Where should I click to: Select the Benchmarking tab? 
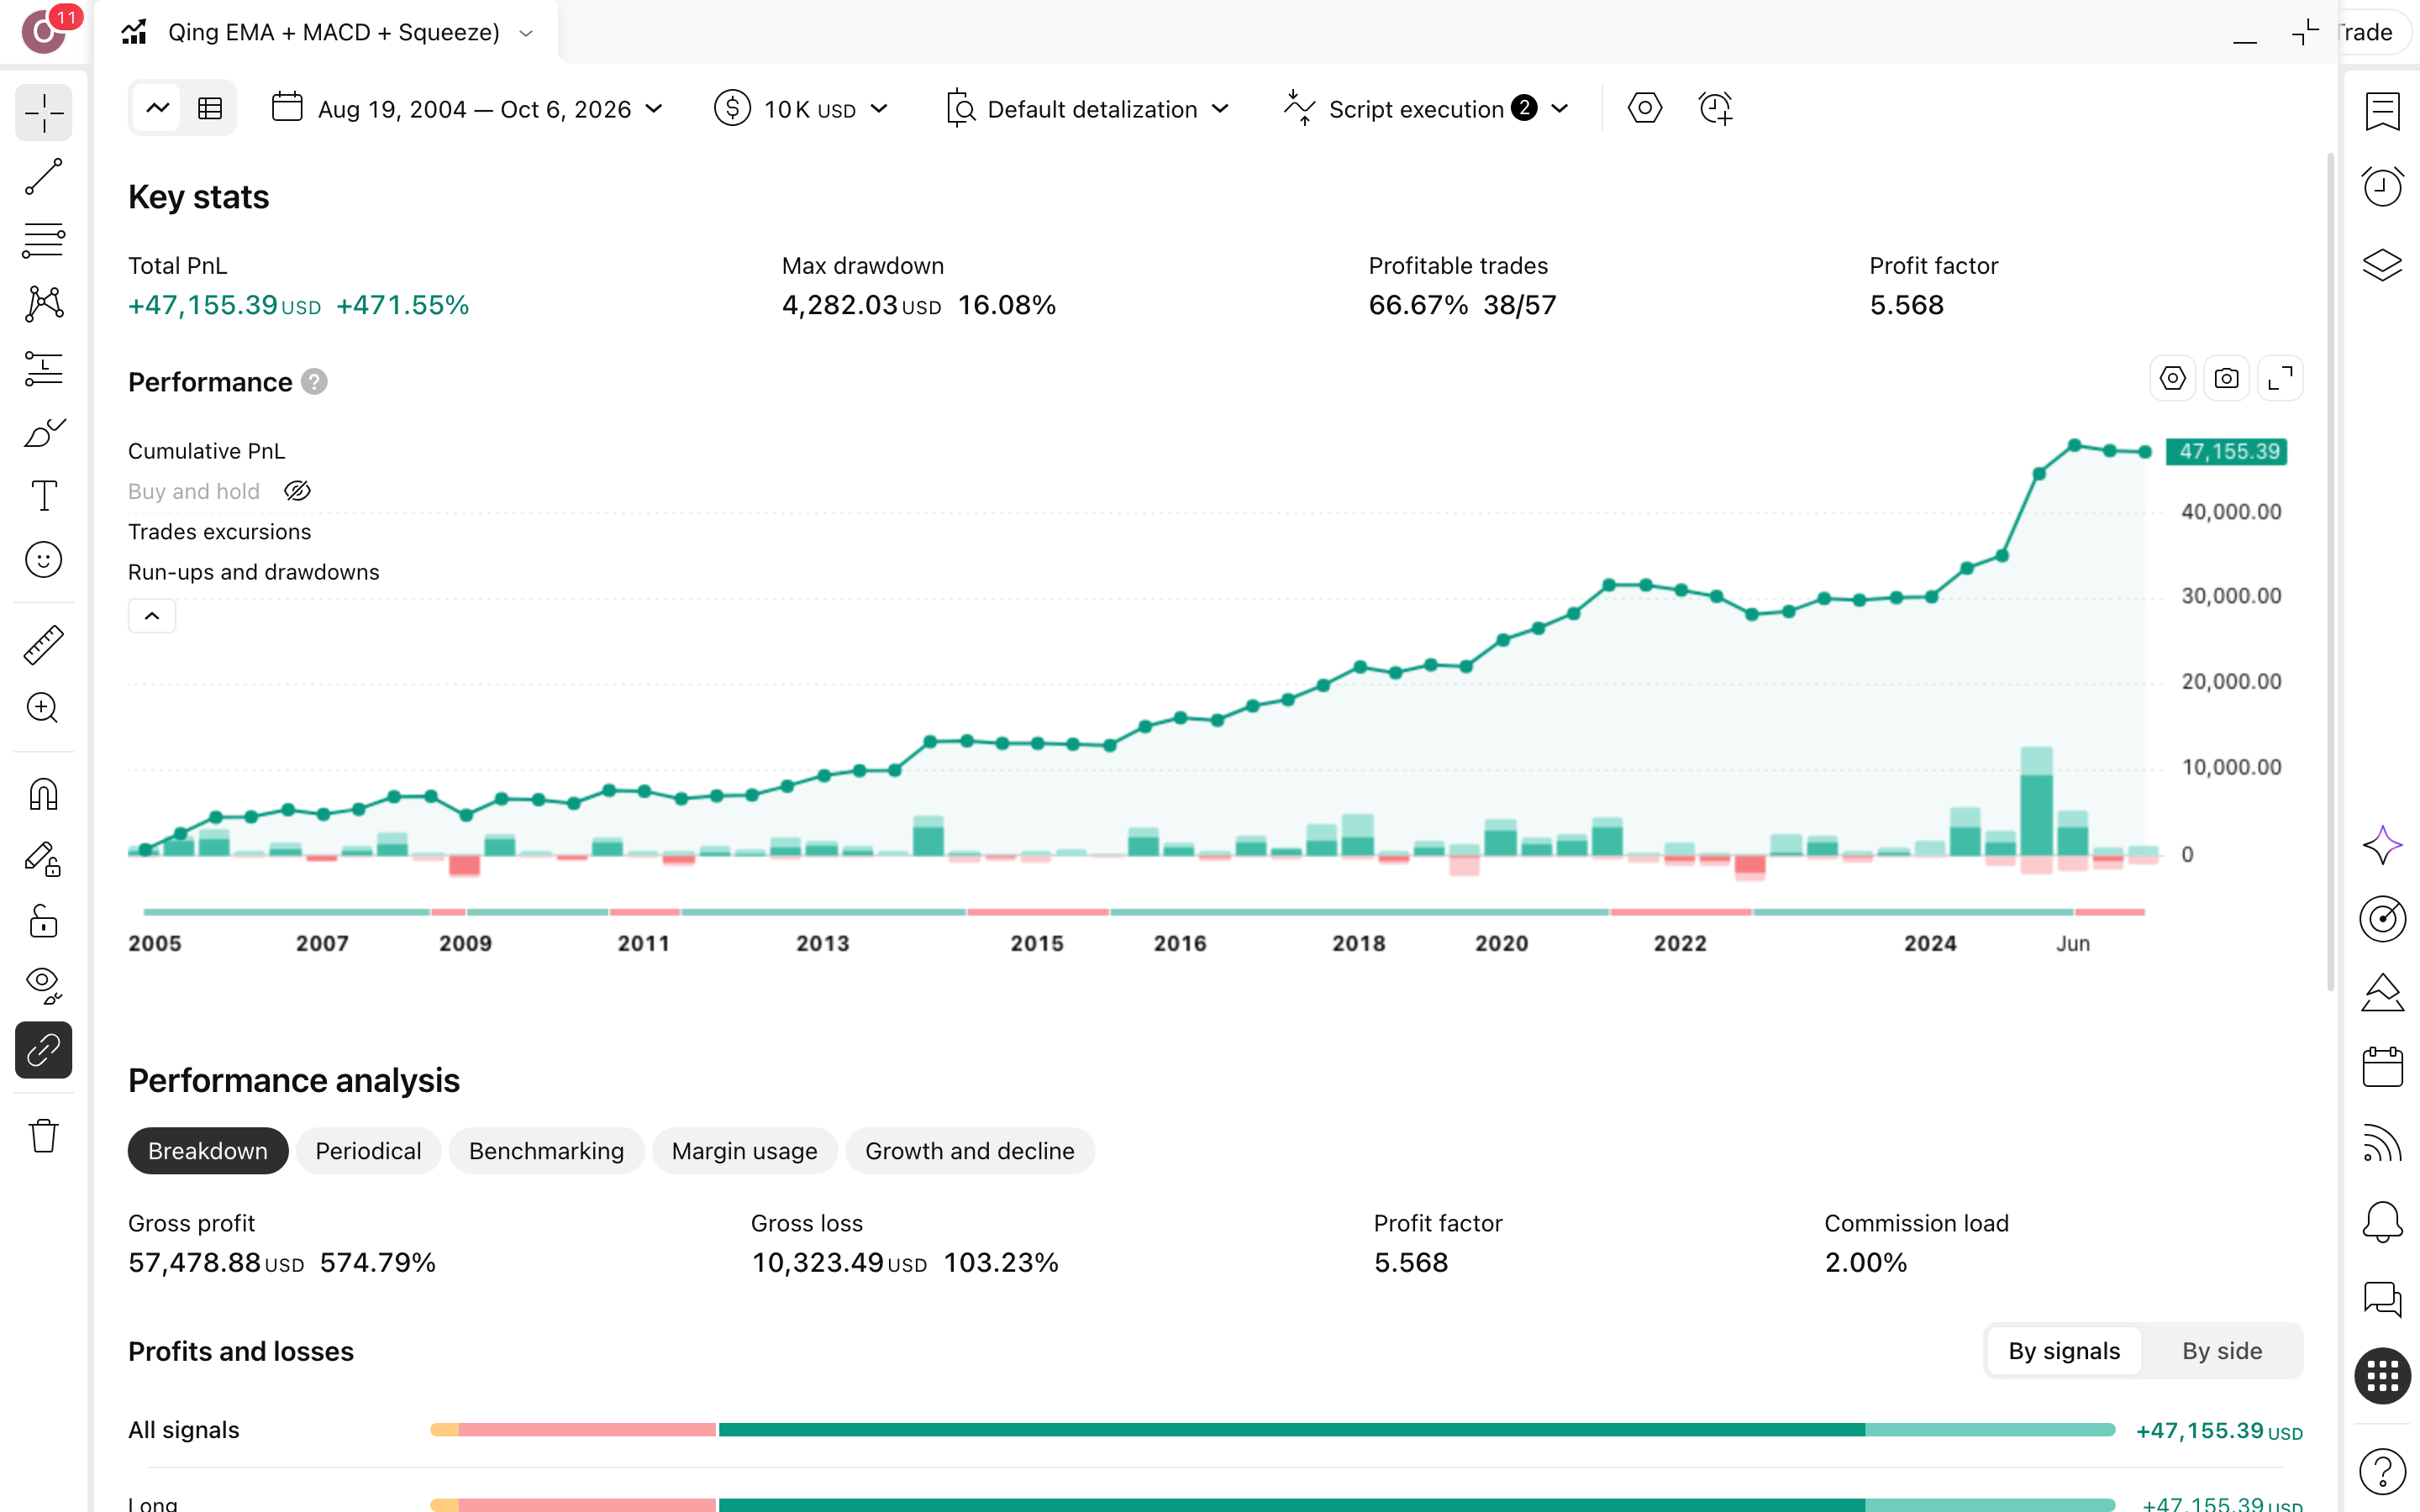(546, 1151)
